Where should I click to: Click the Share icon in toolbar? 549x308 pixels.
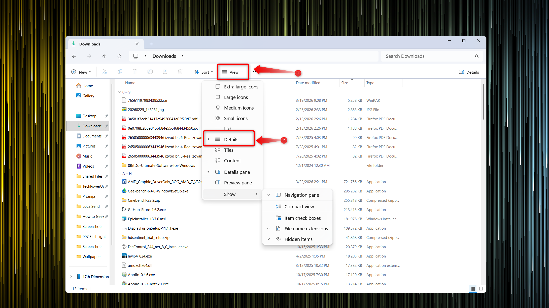point(165,72)
